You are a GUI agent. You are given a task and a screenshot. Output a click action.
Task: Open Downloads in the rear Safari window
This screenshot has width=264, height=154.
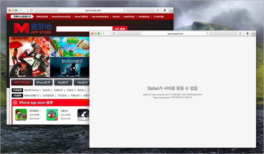tap(165, 10)
